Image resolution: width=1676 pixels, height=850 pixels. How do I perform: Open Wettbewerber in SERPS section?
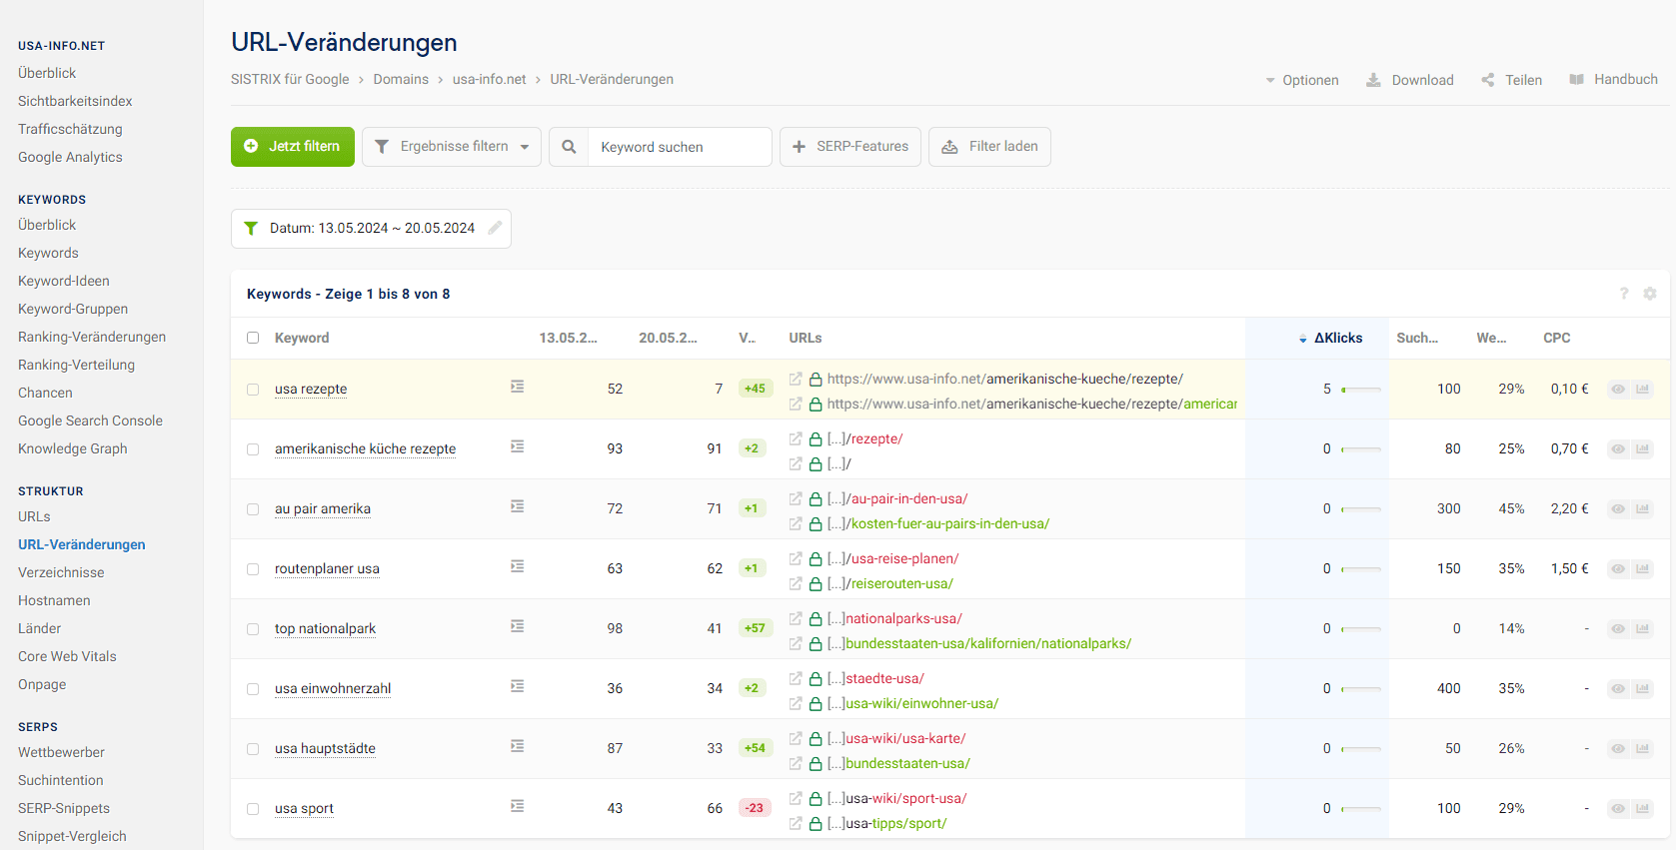coord(61,752)
